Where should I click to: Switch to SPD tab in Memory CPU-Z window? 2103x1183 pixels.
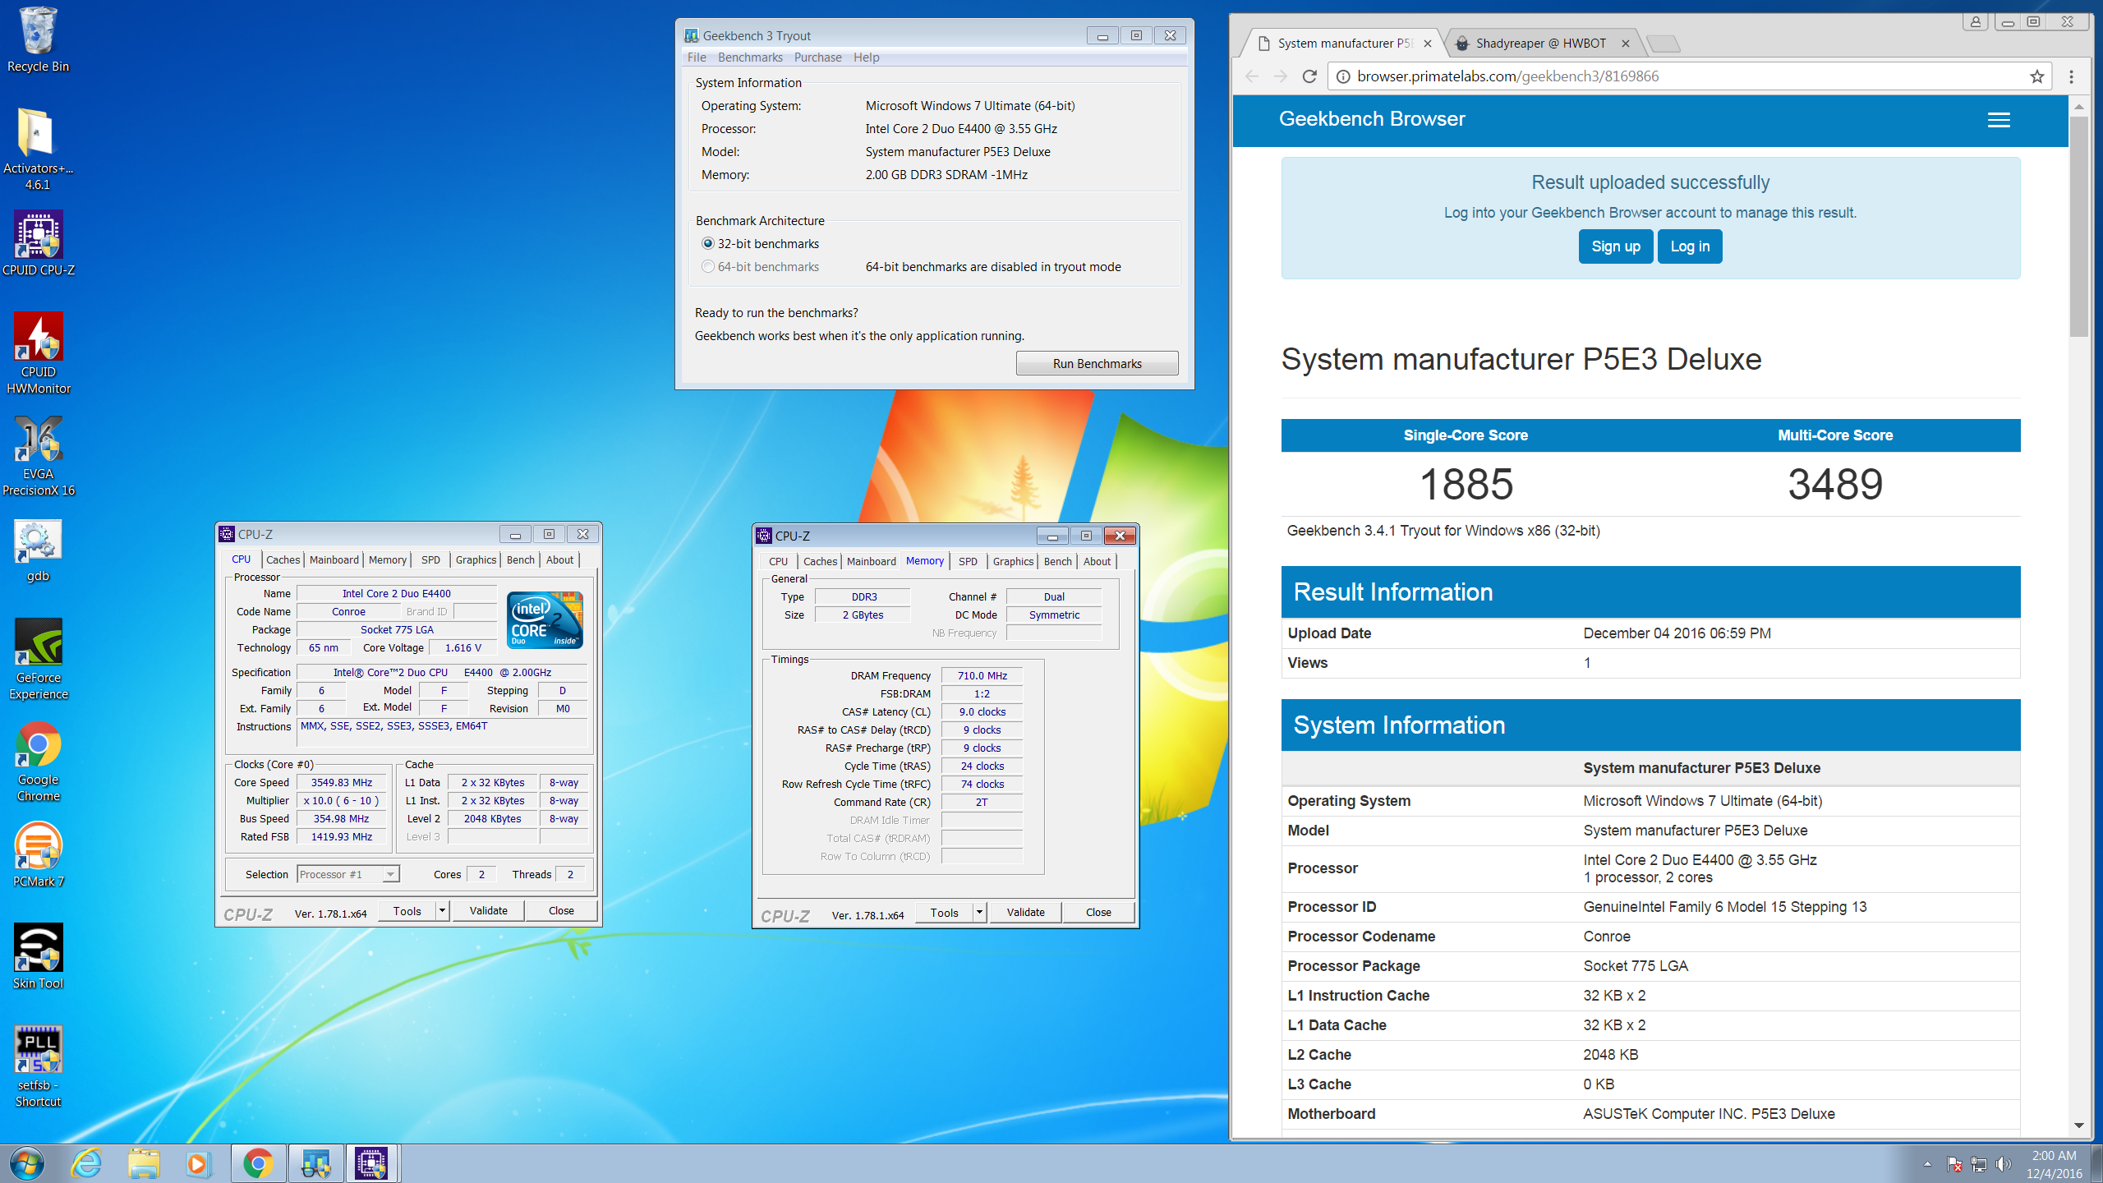click(968, 561)
